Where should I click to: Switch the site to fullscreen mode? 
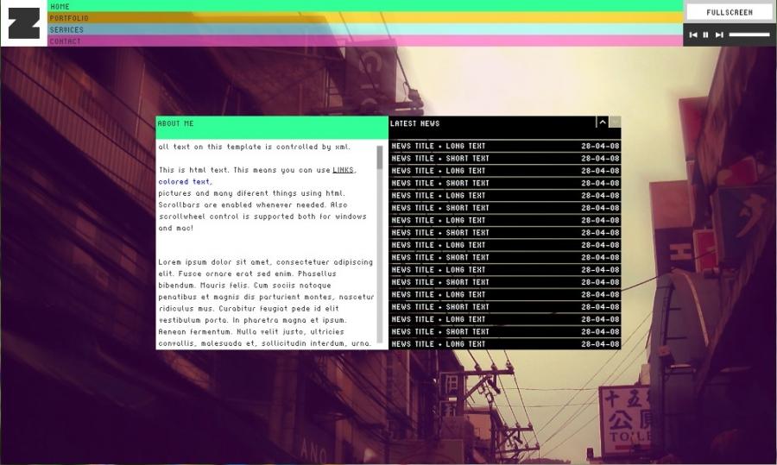[x=729, y=12]
